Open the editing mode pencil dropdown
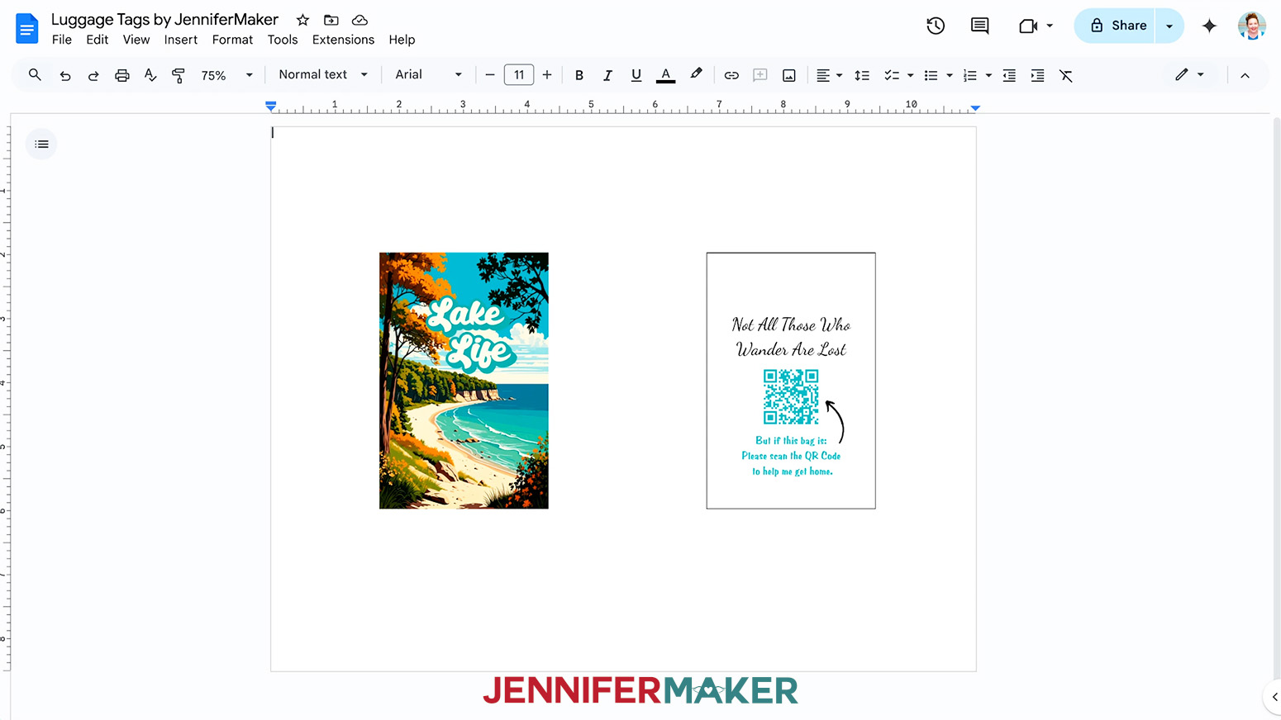This screenshot has width=1281, height=720. point(1189,74)
